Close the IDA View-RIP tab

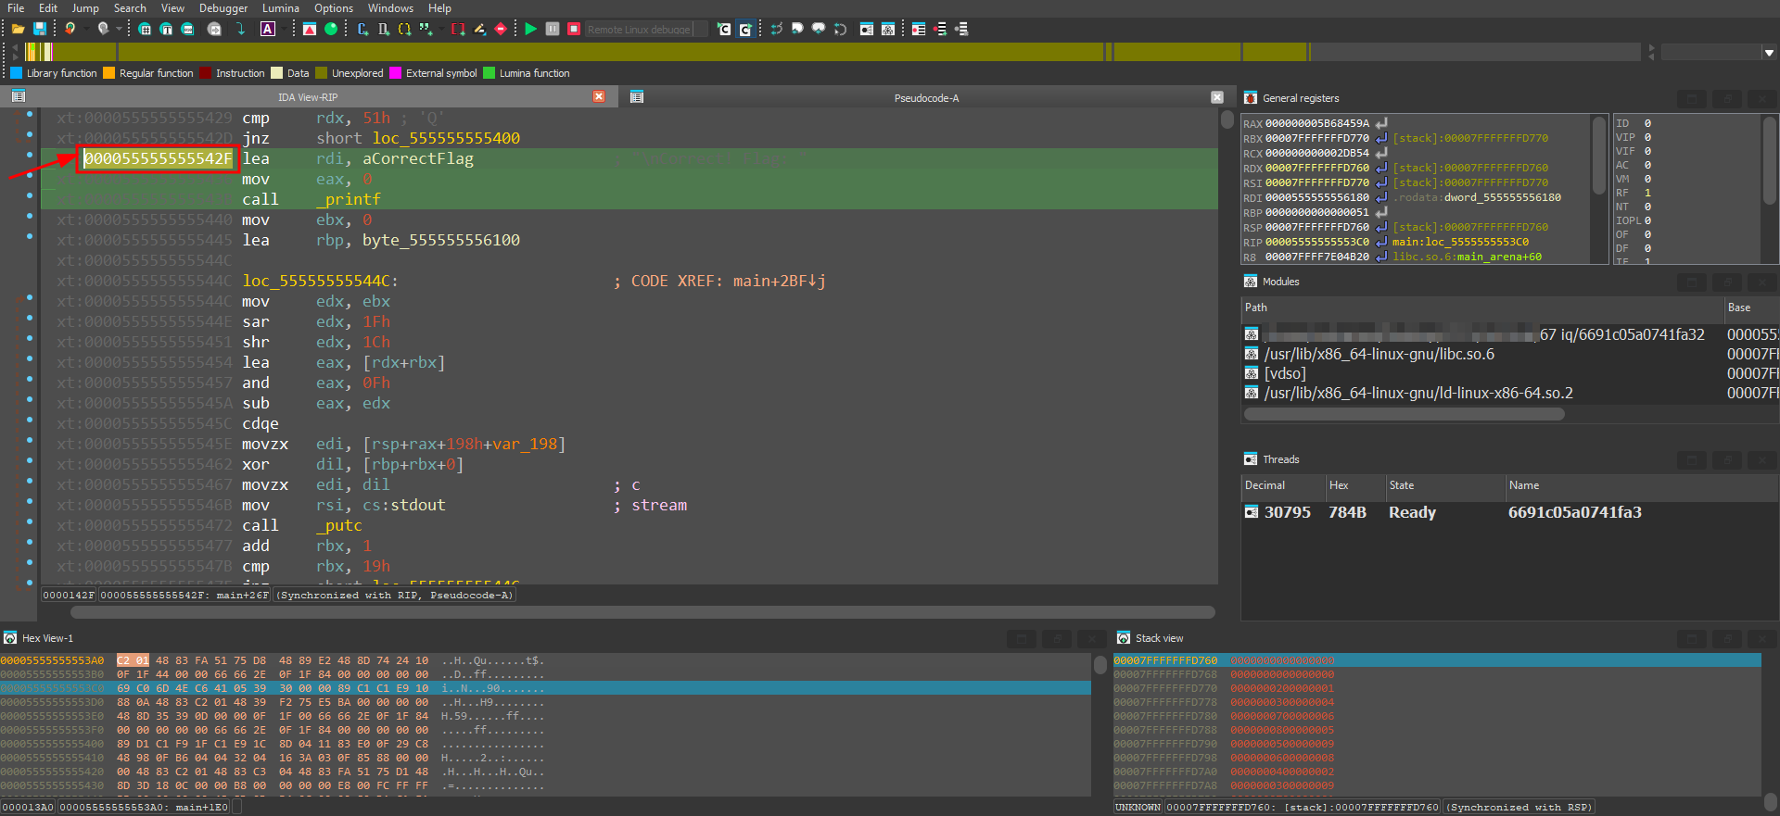[599, 96]
